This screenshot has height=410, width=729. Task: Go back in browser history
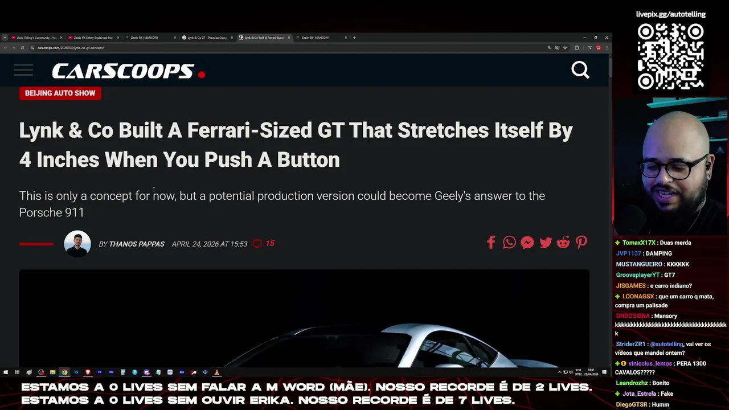coord(6,48)
